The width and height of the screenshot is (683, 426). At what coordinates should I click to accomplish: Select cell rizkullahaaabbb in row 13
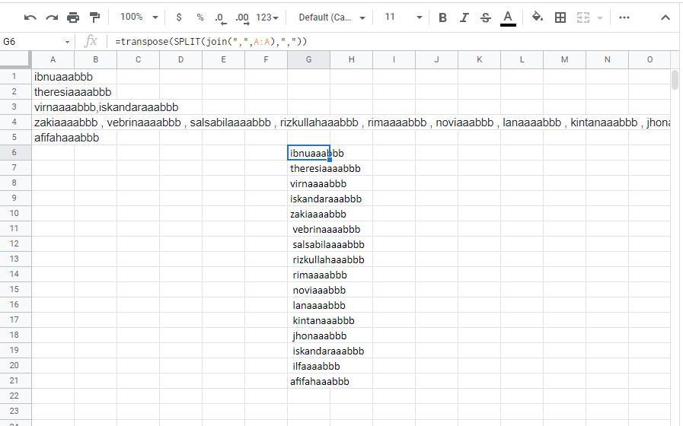click(309, 259)
